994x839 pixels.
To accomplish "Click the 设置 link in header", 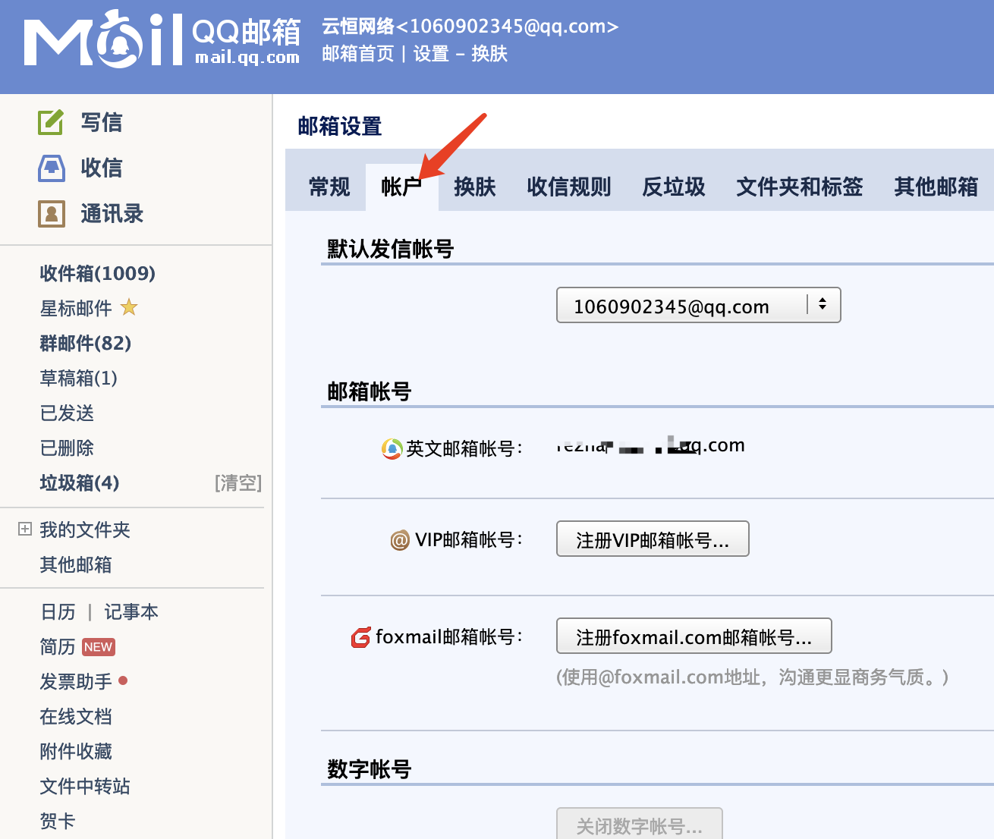I will coord(432,54).
